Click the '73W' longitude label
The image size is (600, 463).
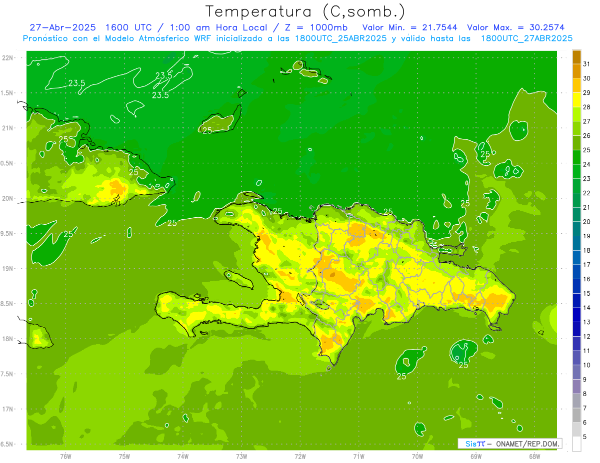(x=241, y=457)
